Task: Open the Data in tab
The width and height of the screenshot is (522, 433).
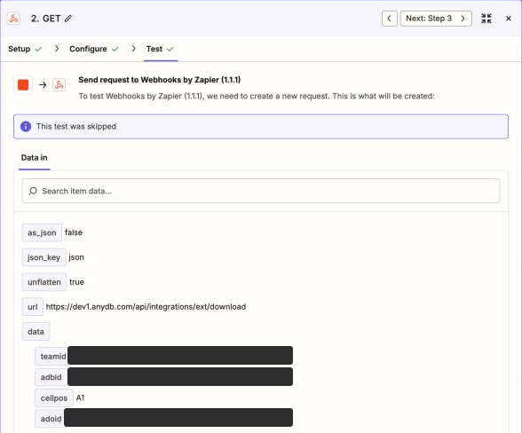Action: coord(35,158)
